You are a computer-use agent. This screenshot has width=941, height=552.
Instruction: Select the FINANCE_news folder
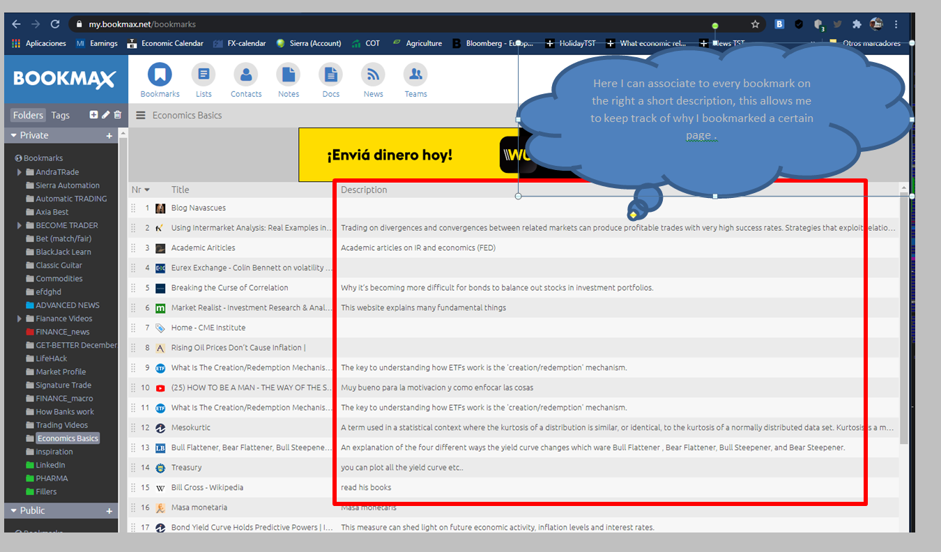coord(63,332)
